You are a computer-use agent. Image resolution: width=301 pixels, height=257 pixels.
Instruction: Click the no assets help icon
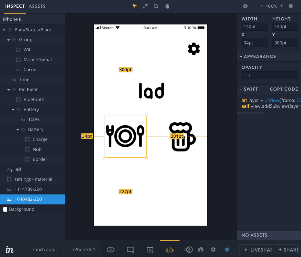(296, 235)
